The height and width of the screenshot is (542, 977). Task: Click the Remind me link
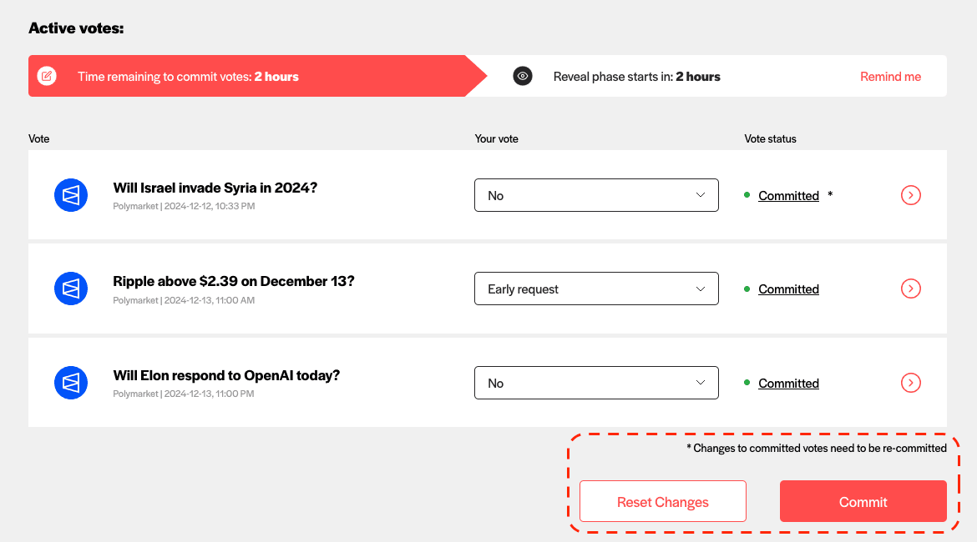click(890, 77)
